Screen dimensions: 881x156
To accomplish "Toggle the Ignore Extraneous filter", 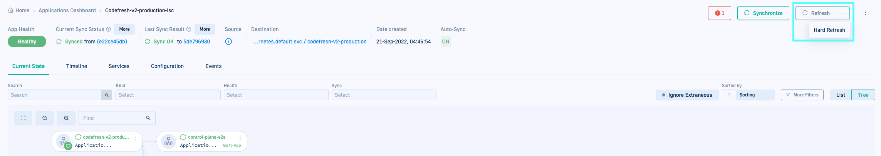I will pos(687,95).
